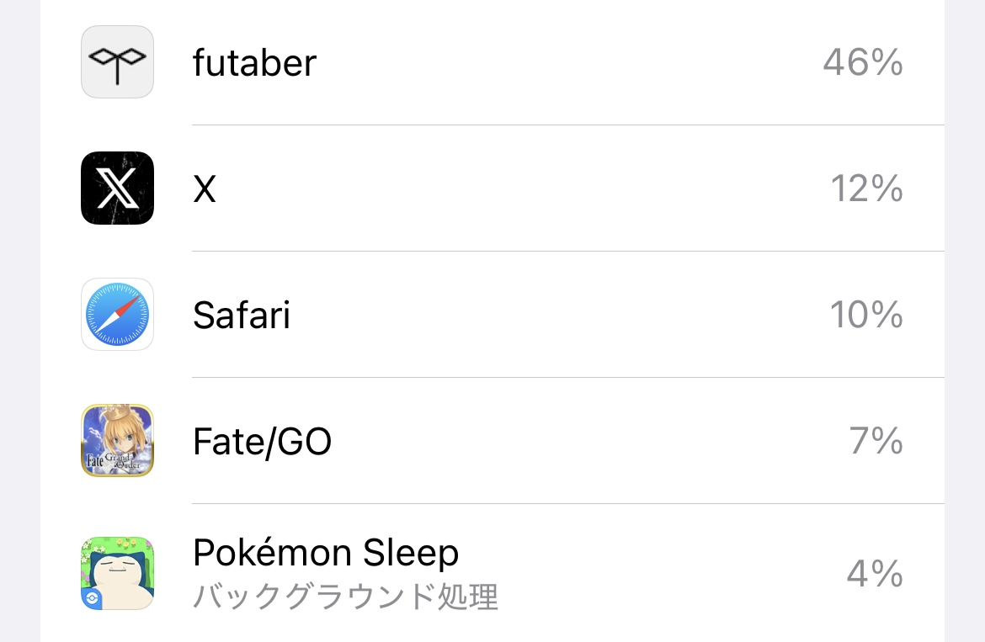Tap X's 12% battery usage value
The width and height of the screenshot is (985, 642).
(867, 188)
